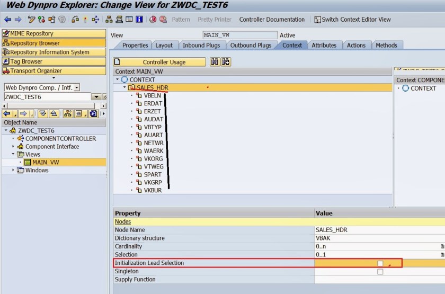Switch to the Layout tab
The height and width of the screenshot is (294, 445).
coord(164,46)
